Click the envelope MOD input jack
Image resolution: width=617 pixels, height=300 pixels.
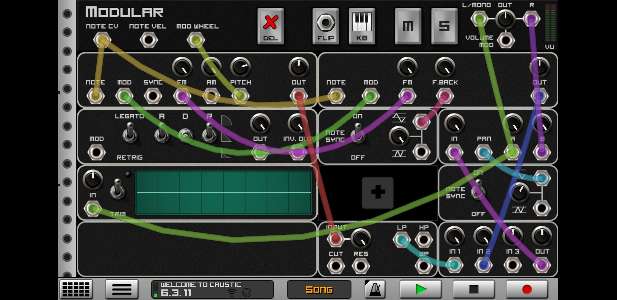(x=96, y=152)
